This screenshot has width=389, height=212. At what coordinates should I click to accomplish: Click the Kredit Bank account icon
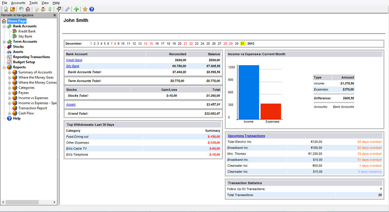pyautogui.click(x=15, y=31)
